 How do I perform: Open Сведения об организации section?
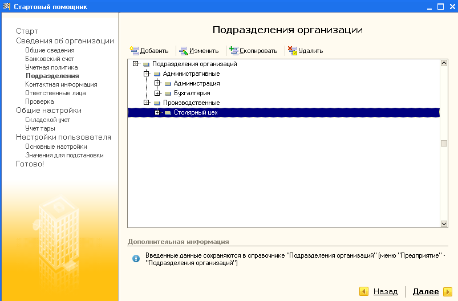[x=65, y=41]
